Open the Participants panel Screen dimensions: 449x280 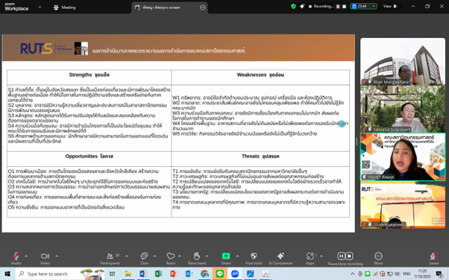110,258
